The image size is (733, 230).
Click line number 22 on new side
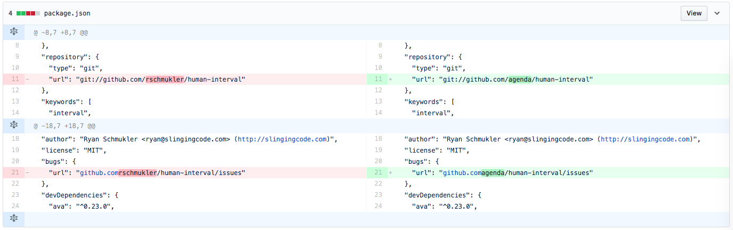pyautogui.click(x=378, y=184)
